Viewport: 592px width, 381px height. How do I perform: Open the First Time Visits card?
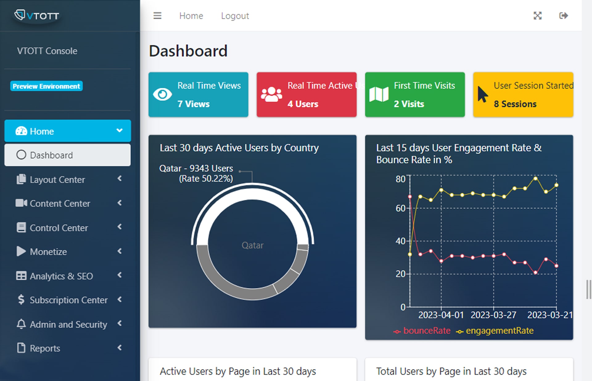pos(415,95)
